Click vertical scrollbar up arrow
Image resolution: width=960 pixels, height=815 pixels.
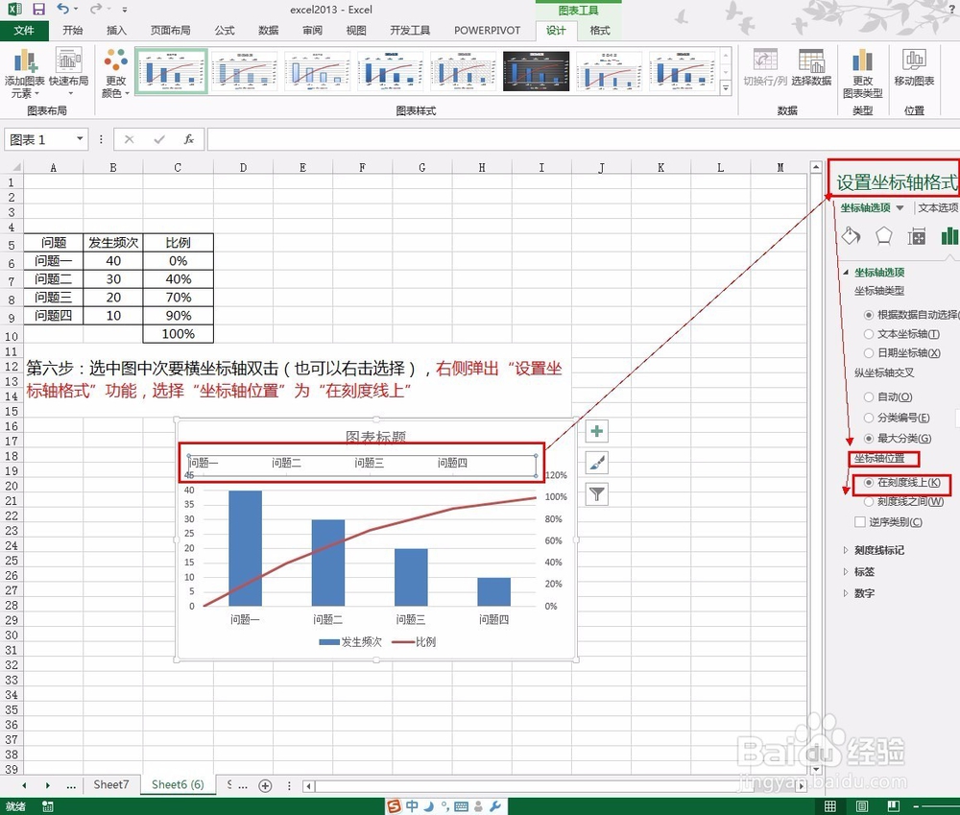click(x=815, y=167)
